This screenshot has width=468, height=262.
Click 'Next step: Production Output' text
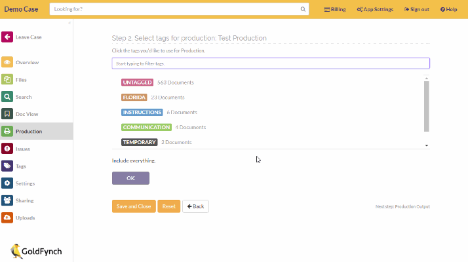(402, 206)
